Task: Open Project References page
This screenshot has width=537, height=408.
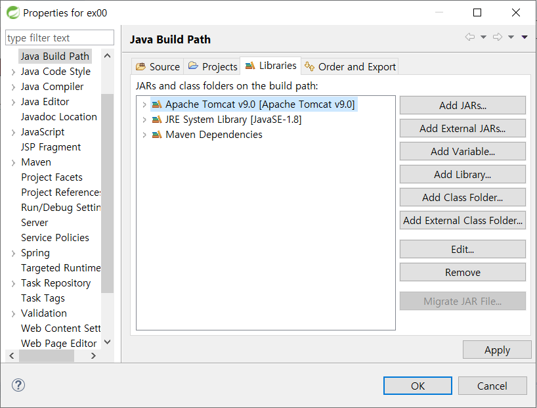Action: pos(60,193)
